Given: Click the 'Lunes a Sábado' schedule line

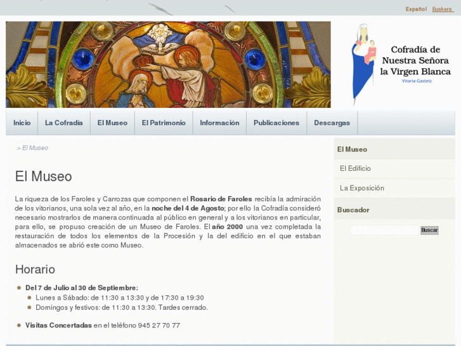Looking at the screenshot, I should [x=120, y=298].
